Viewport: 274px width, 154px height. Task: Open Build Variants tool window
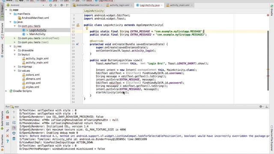(x=2, y=121)
